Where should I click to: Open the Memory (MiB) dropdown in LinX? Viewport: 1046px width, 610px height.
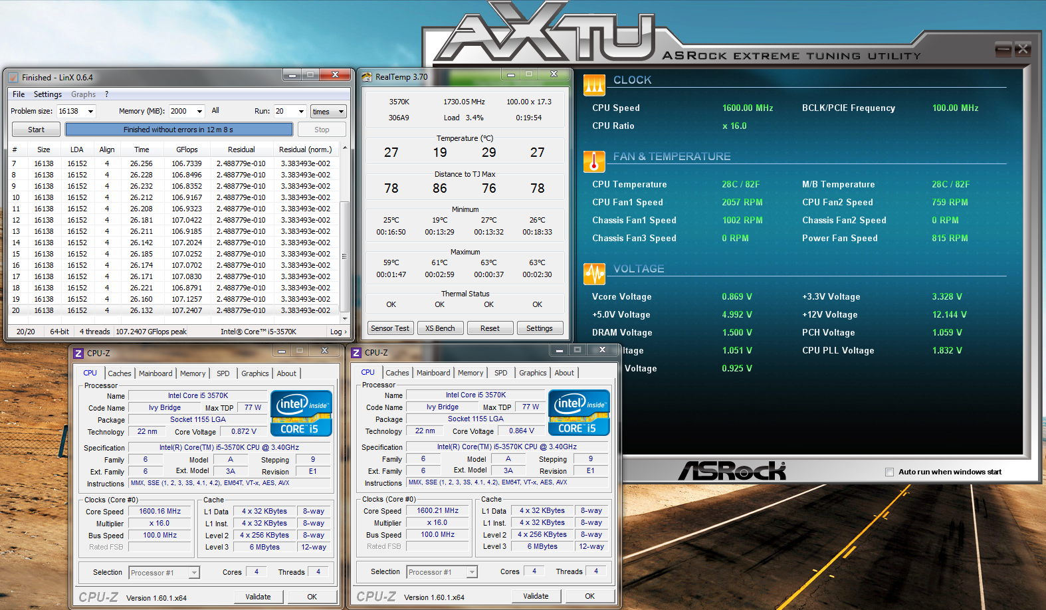click(x=199, y=112)
